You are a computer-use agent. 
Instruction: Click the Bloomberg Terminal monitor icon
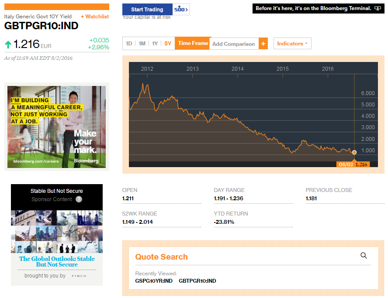378,8
